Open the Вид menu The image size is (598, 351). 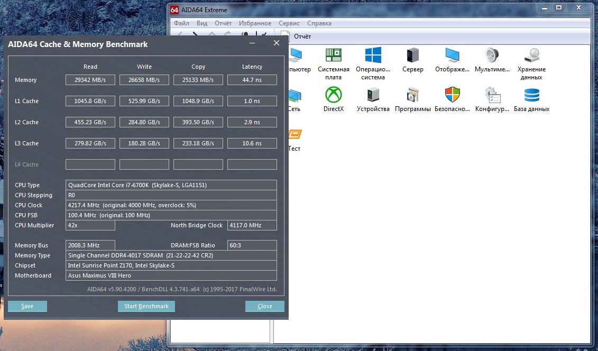[x=202, y=23]
